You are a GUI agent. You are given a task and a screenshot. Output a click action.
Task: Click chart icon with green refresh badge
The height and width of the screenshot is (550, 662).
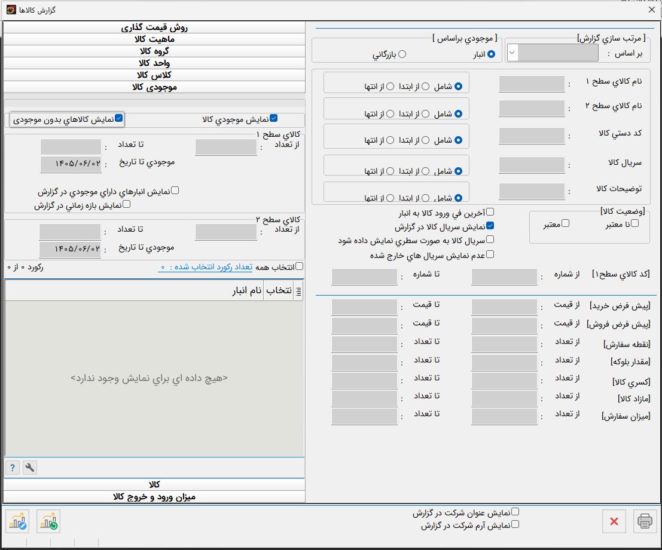[48, 521]
